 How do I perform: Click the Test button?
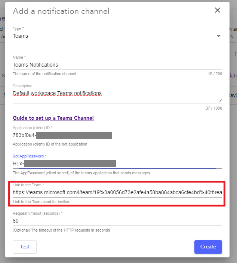(x=25, y=247)
